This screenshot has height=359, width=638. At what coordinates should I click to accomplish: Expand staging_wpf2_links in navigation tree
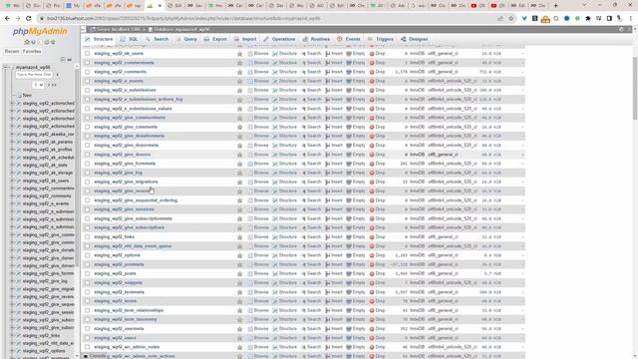(x=12, y=336)
